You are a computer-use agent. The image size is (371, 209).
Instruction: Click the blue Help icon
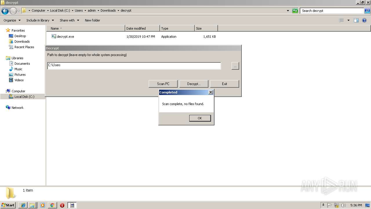[x=364, y=20]
